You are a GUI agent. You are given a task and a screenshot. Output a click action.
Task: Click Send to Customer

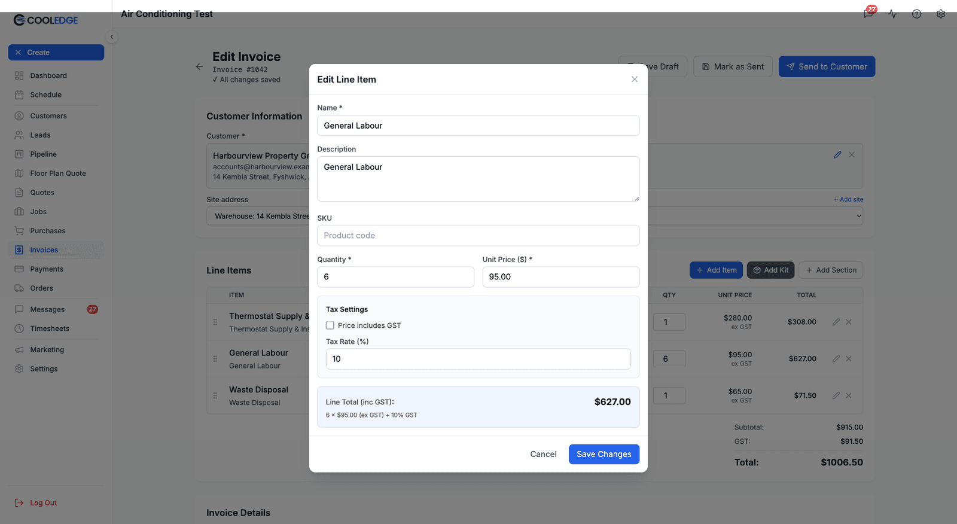tap(827, 66)
